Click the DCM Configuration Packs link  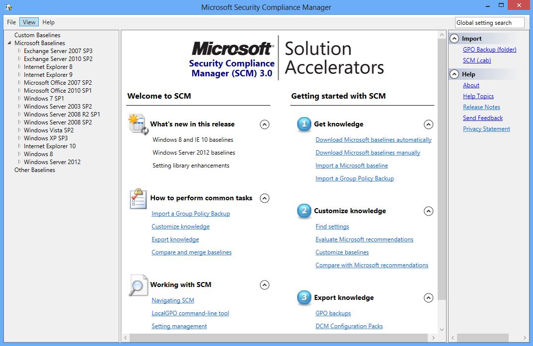[349, 326]
